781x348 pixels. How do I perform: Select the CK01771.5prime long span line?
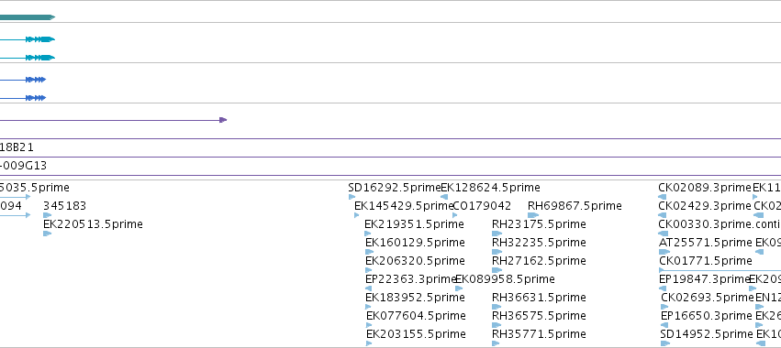click(720, 270)
